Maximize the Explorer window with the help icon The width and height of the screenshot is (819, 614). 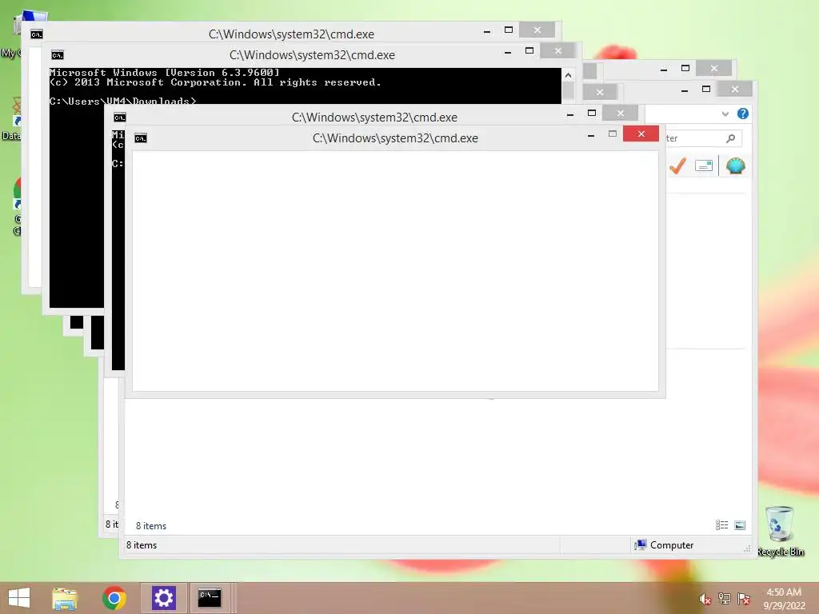706,90
